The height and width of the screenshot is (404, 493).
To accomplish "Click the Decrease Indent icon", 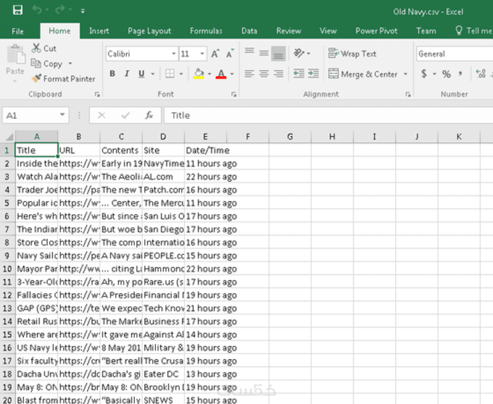I will click(x=299, y=74).
